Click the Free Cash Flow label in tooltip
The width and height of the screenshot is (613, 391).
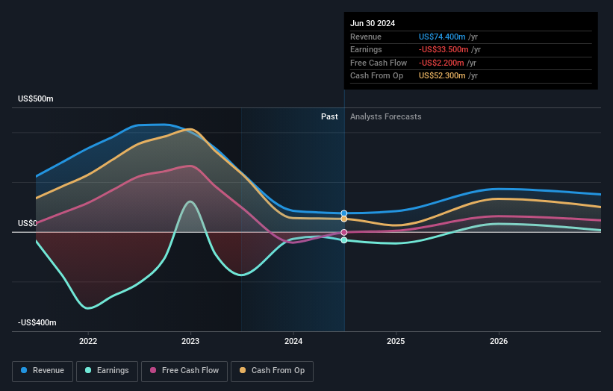pos(379,63)
